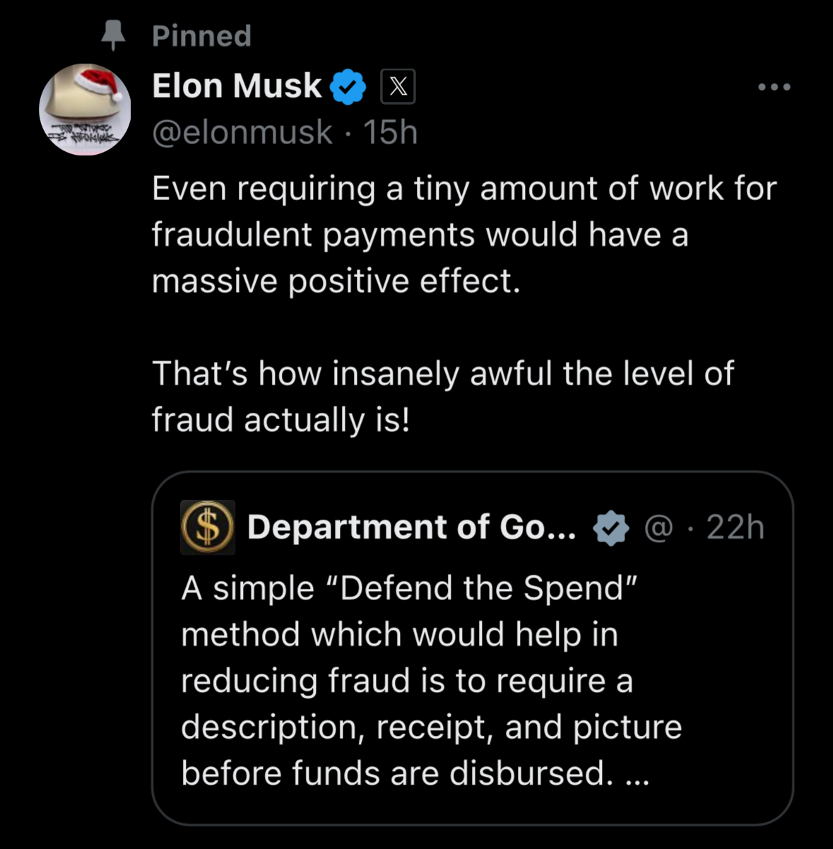Click the X affiliation badge icon
This screenshot has width=833, height=849.
tap(398, 87)
